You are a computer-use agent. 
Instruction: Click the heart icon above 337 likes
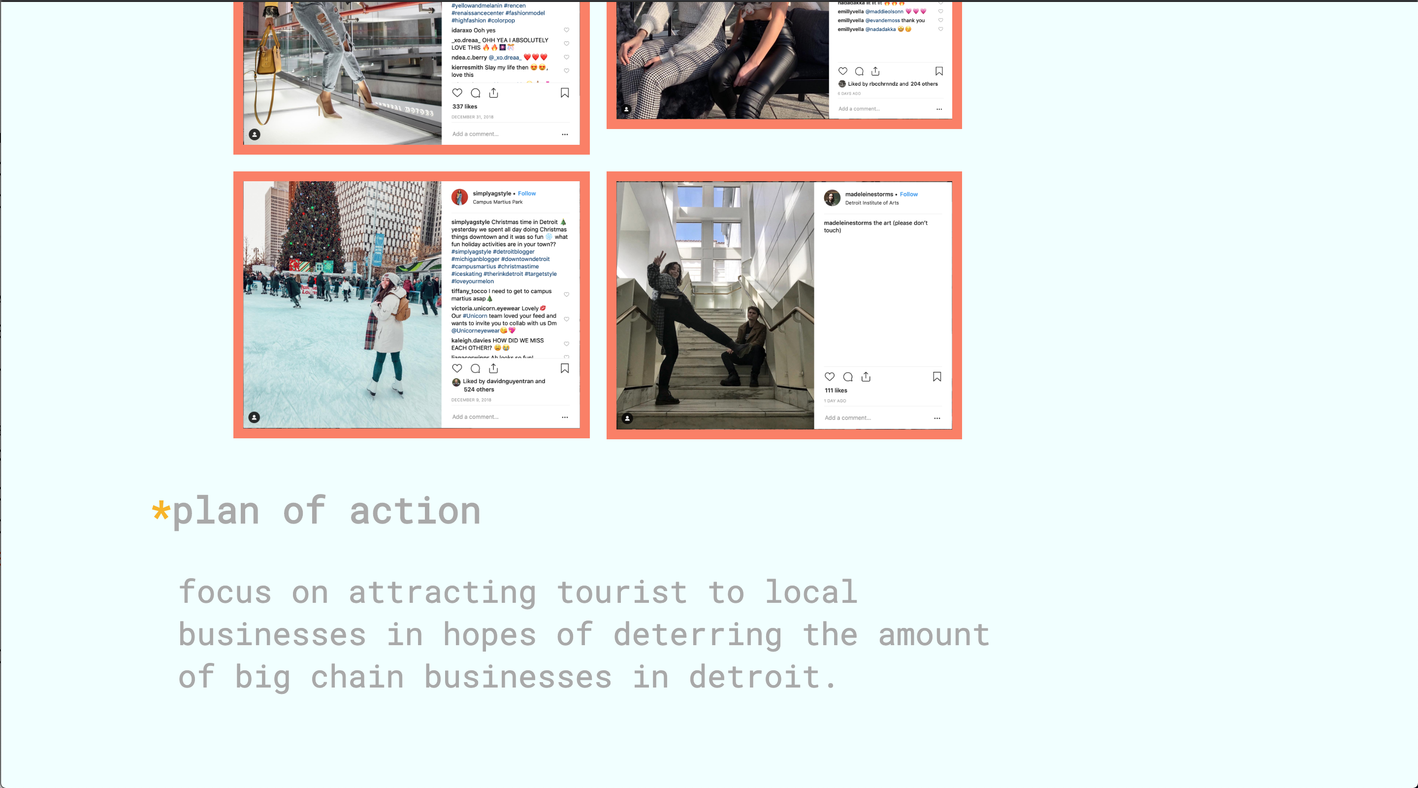(457, 93)
